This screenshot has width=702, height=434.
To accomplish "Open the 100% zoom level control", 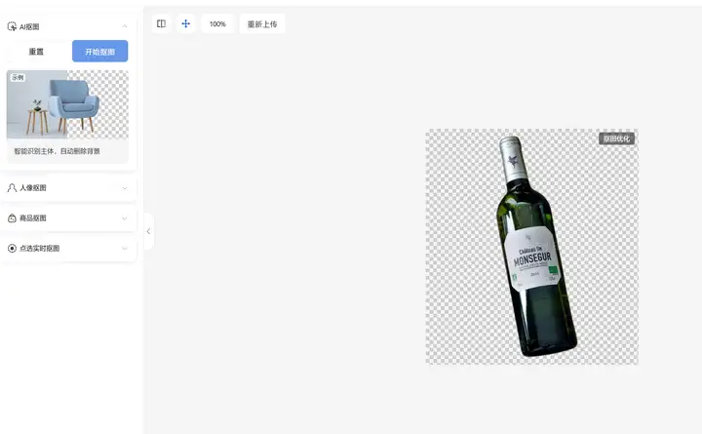I will (217, 23).
